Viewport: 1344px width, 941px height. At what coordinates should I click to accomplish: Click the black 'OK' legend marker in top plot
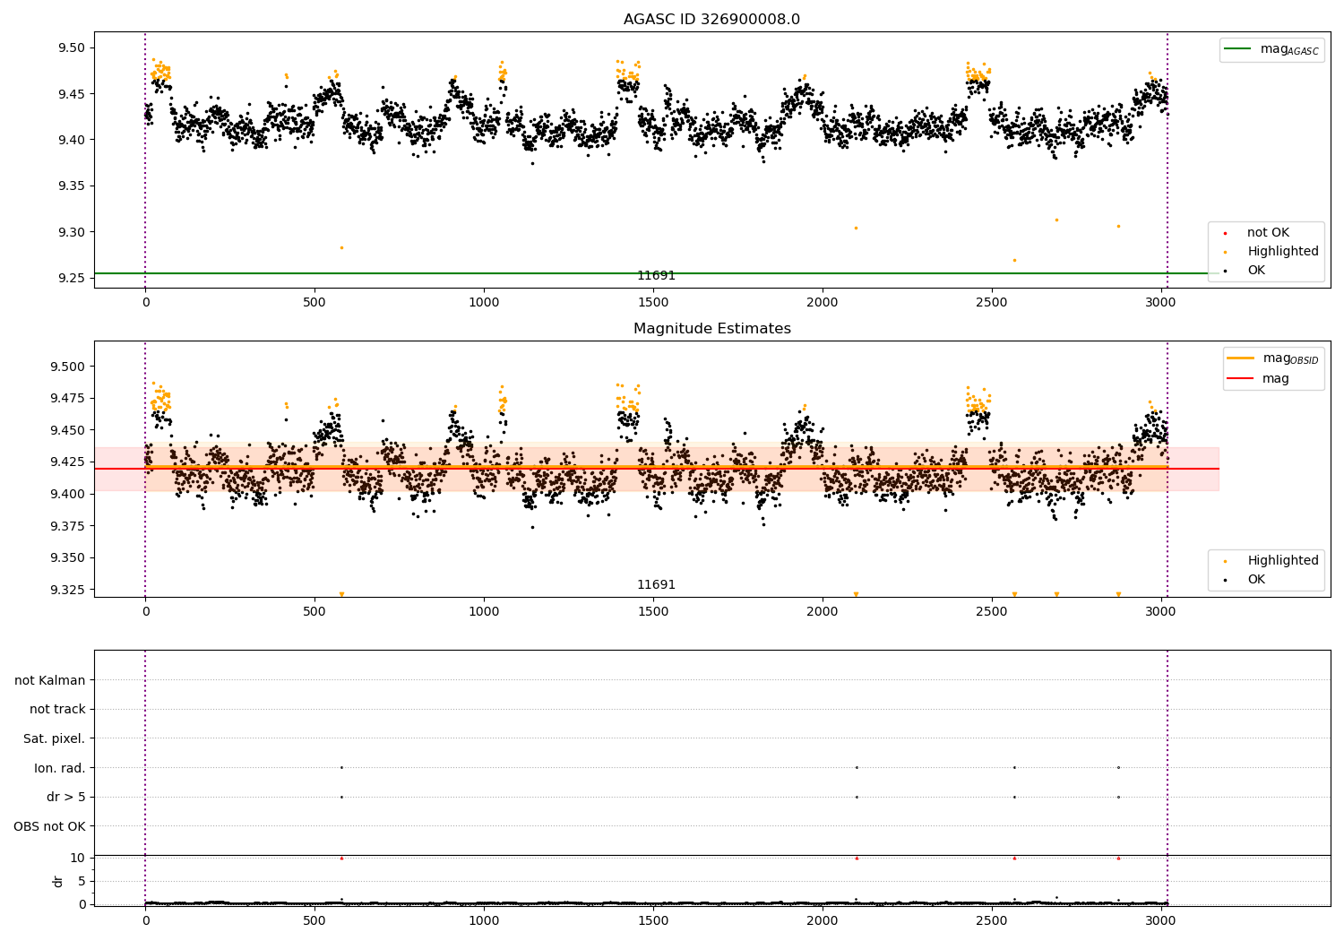(x=1225, y=271)
